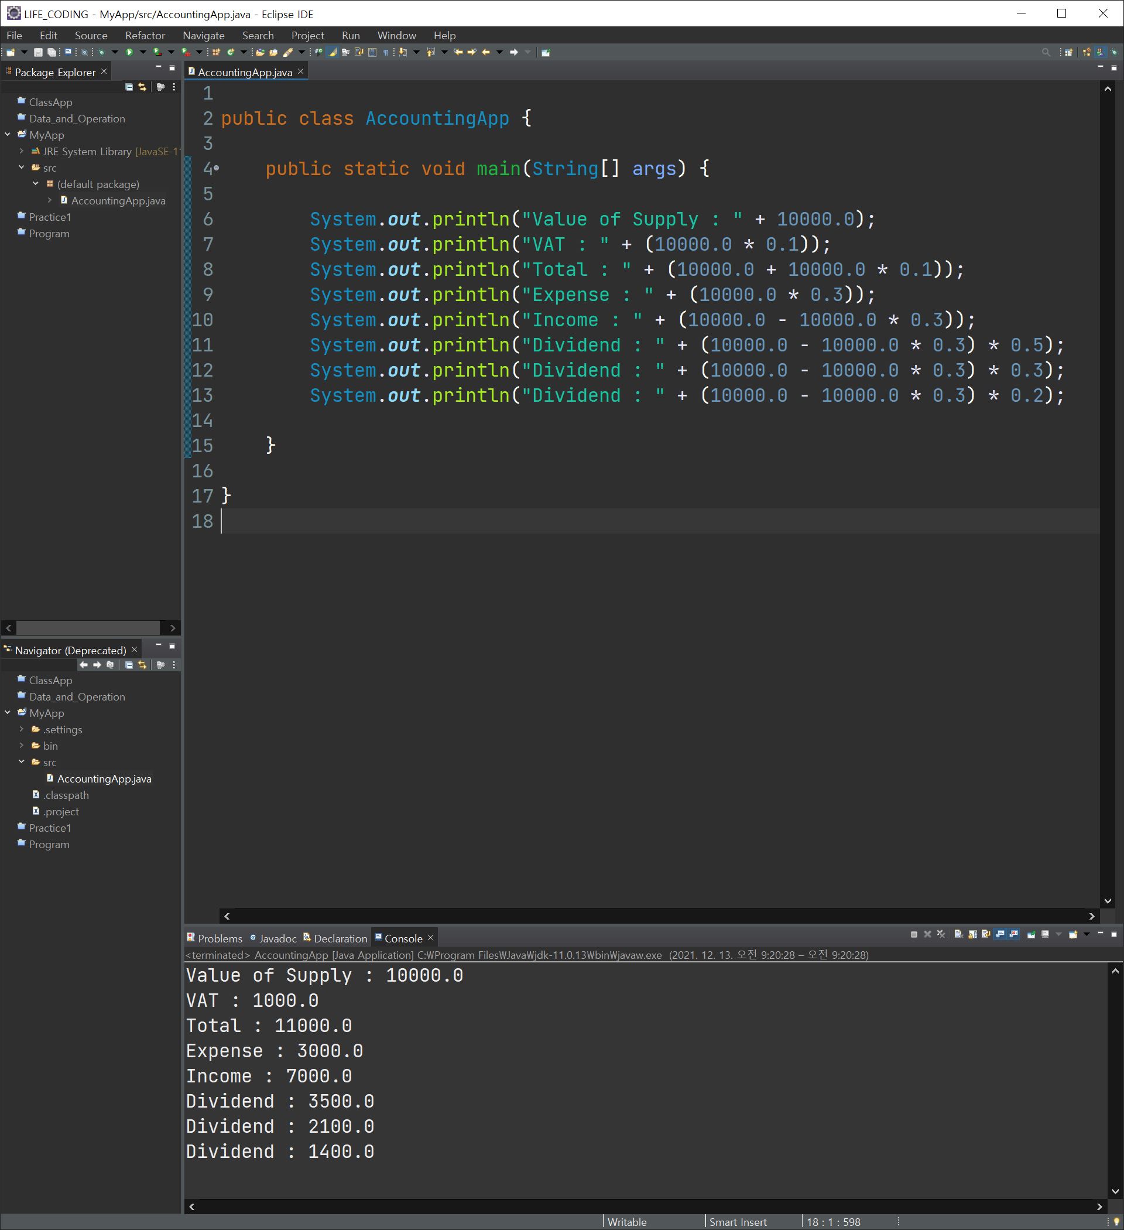1124x1230 pixels.
Task: Click the Debug bug icon in toolbar
Action: pyautogui.click(x=101, y=53)
